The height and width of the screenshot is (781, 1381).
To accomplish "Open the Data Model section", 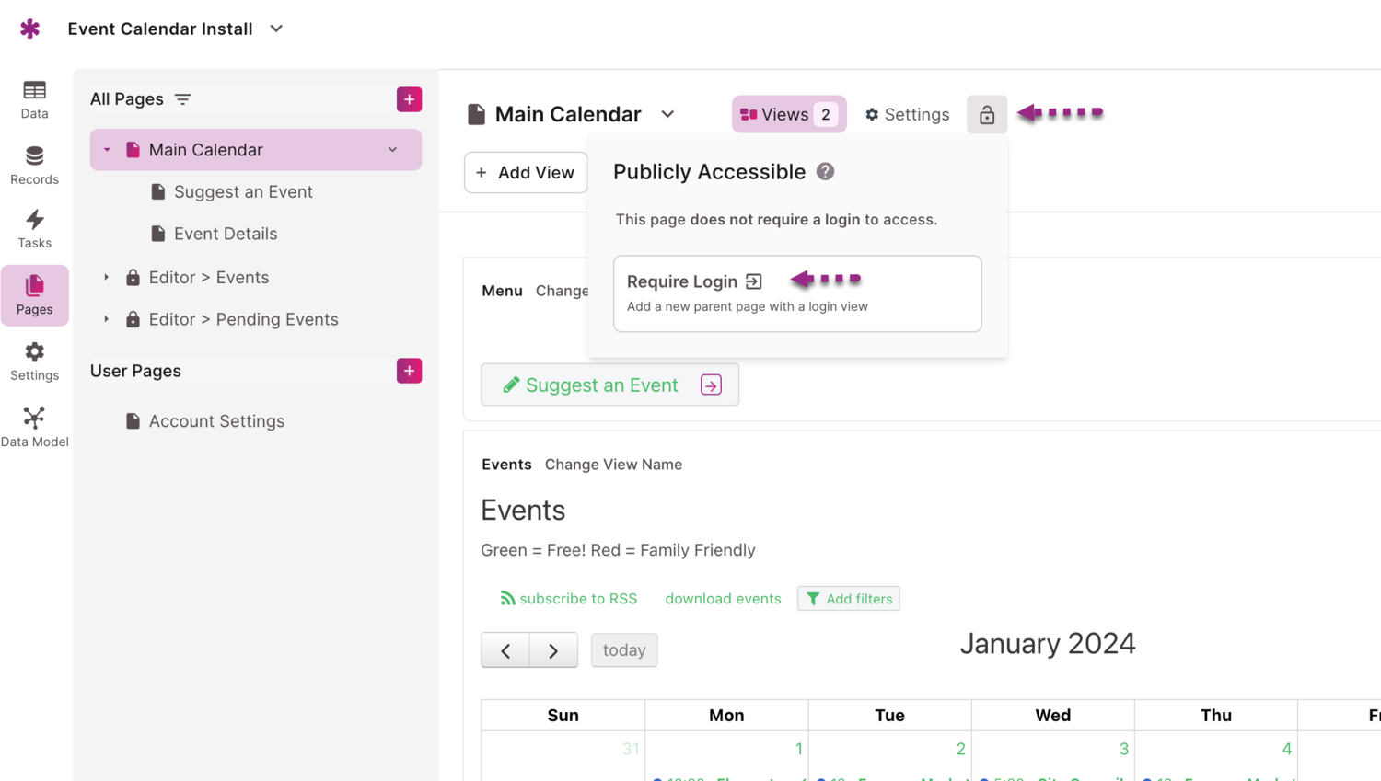I will tap(34, 427).
